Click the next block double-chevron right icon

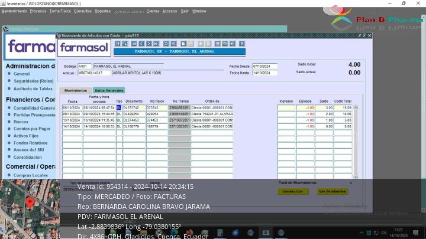[x=166, y=44]
